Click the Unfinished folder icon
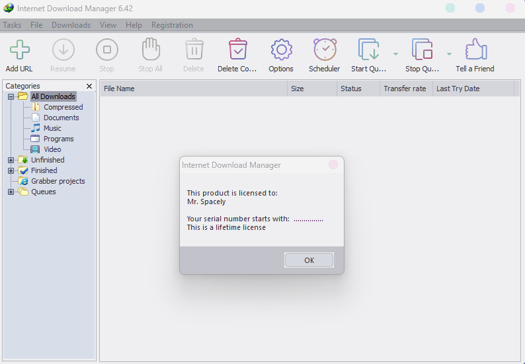 coord(22,160)
